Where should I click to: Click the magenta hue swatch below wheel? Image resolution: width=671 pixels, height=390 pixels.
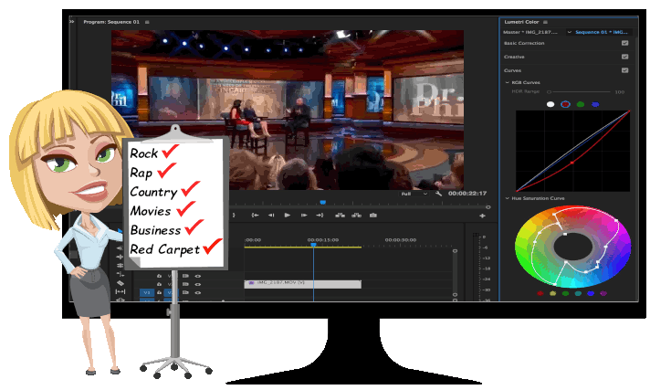click(603, 294)
